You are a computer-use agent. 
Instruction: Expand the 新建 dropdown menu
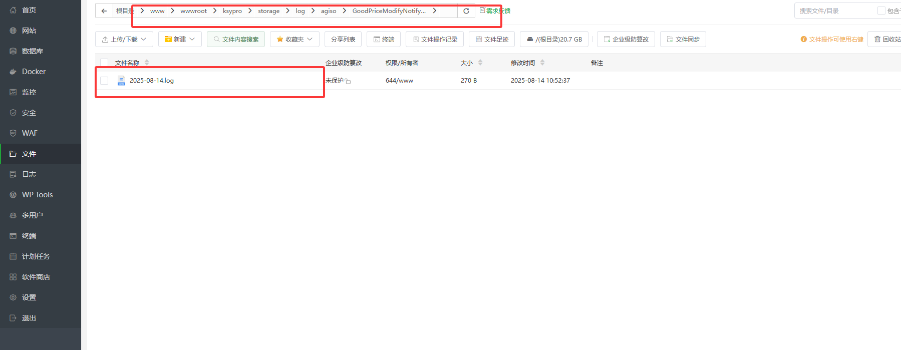click(180, 39)
